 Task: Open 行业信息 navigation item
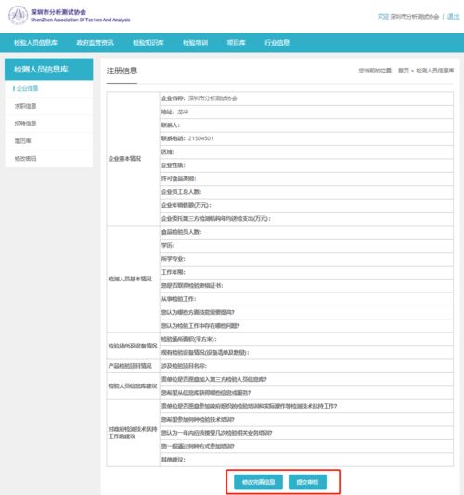[277, 43]
